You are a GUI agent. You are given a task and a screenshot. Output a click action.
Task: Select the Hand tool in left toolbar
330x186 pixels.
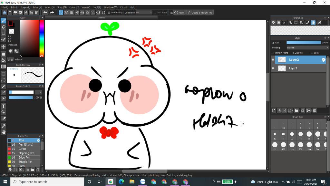[x=3, y=132]
